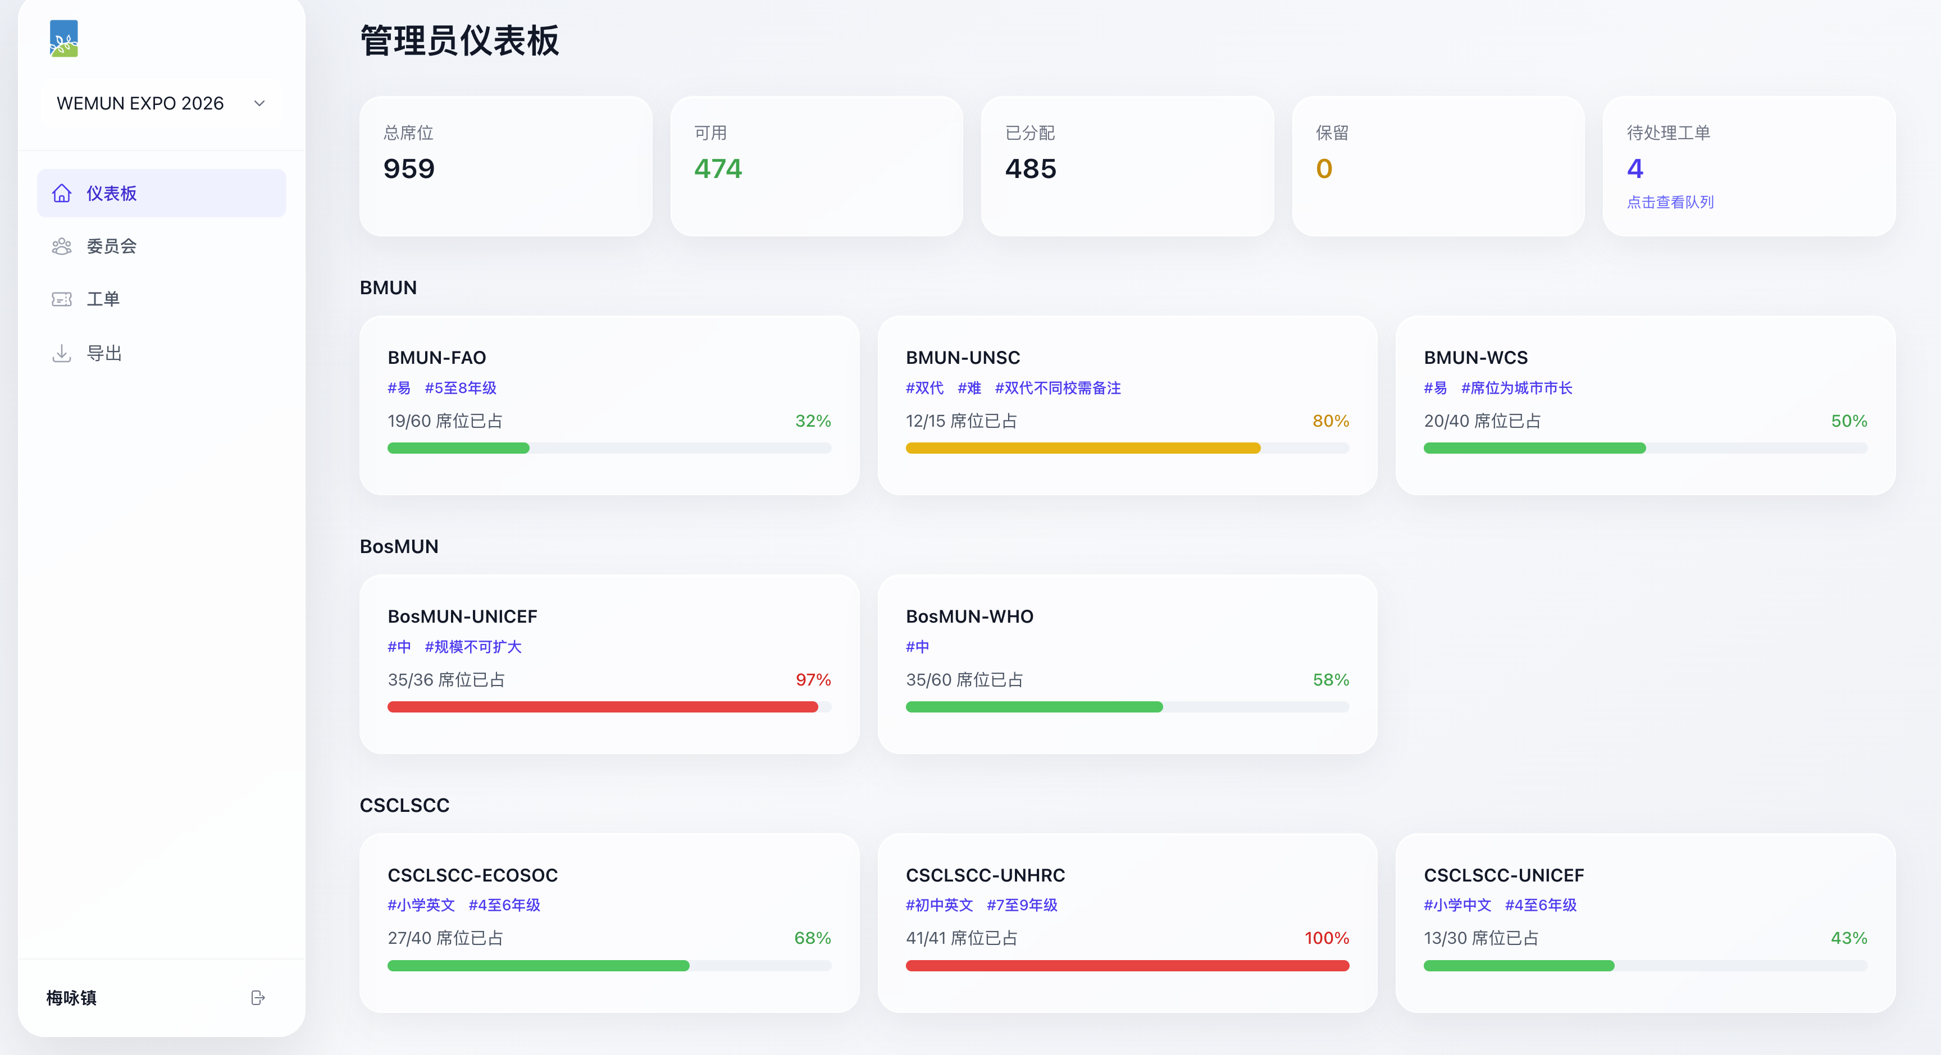The image size is (1941, 1055).
Task: Click the CSCLSCC section heading
Action: [404, 806]
